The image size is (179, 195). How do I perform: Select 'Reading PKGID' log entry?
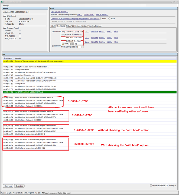click(90, 84)
